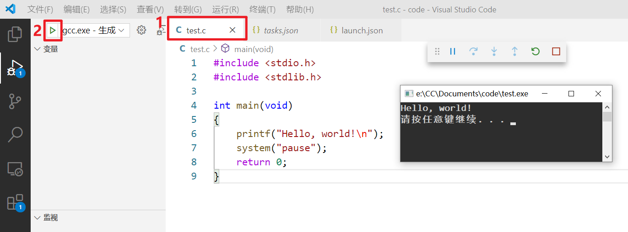
Task: Open the Search view
Action: pos(15,135)
